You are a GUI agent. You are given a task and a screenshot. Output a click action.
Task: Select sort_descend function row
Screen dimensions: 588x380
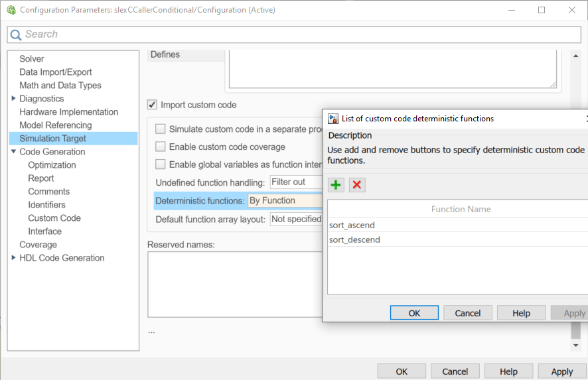(457, 239)
